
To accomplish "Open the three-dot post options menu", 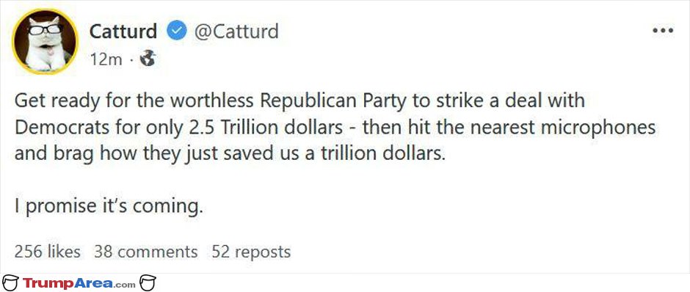I will (663, 31).
